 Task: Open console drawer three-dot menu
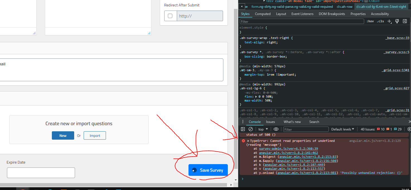[x=243, y=122]
